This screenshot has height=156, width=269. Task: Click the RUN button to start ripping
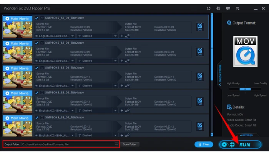coord(240,145)
